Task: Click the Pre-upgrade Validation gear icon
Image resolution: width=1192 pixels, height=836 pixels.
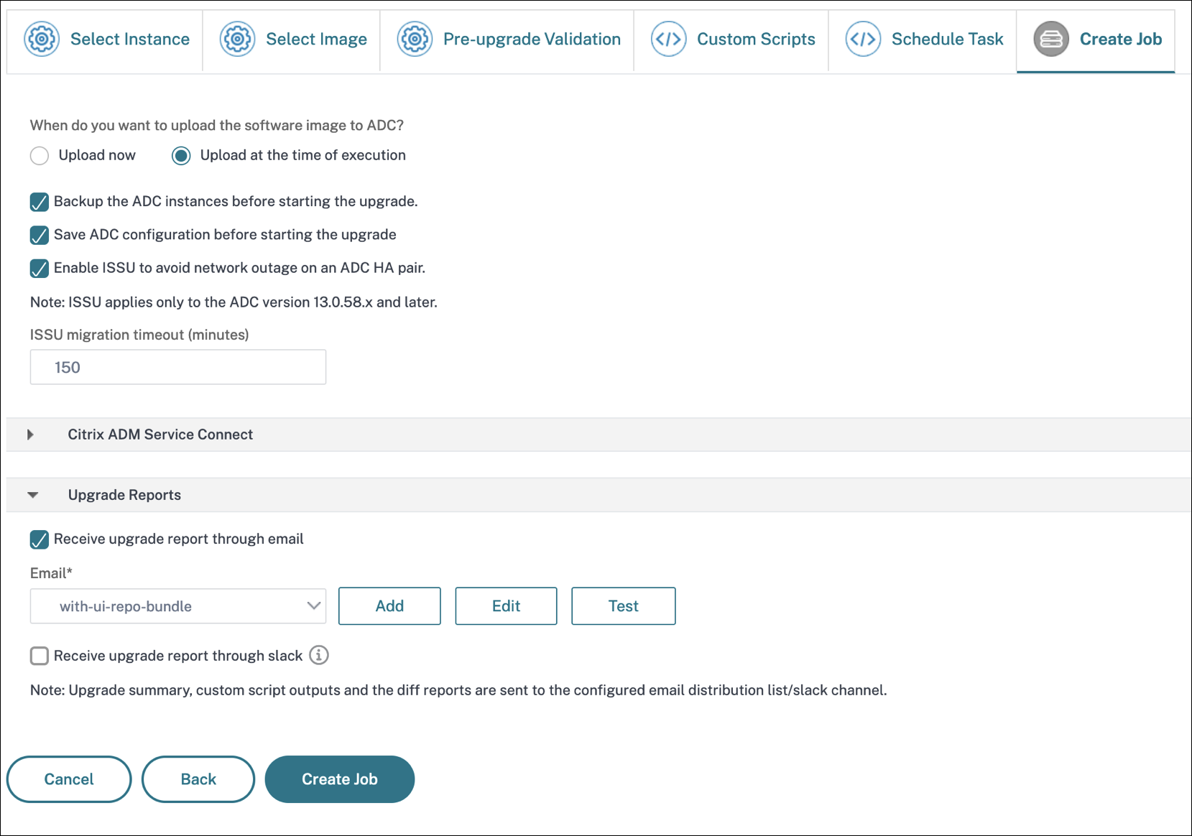Action: pos(415,39)
